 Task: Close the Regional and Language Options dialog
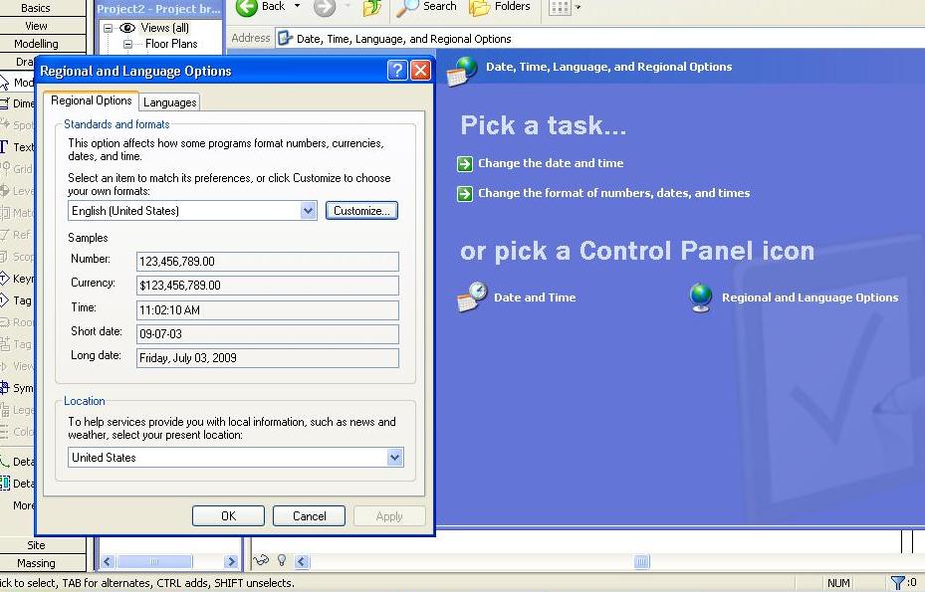tap(420, 71)
